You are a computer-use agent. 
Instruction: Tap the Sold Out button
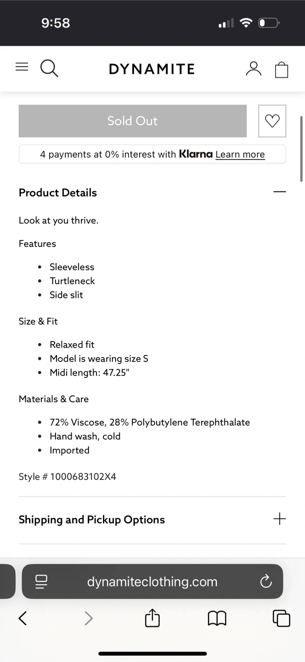[132, 121]
